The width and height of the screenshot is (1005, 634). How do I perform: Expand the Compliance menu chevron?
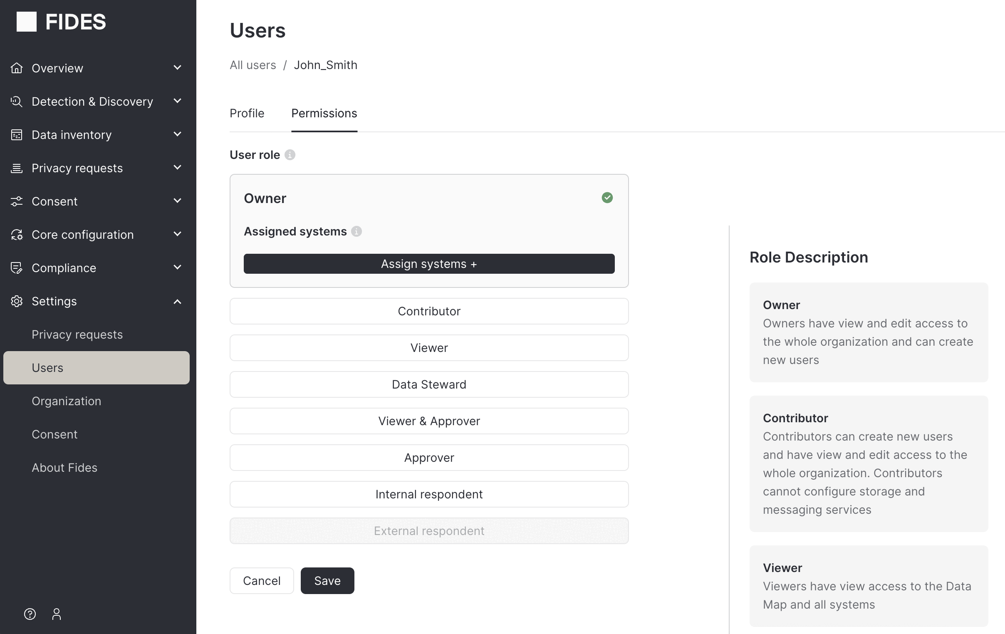177,267
